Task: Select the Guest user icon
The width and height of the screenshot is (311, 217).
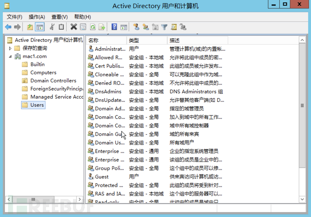Action: pos(91,176)
